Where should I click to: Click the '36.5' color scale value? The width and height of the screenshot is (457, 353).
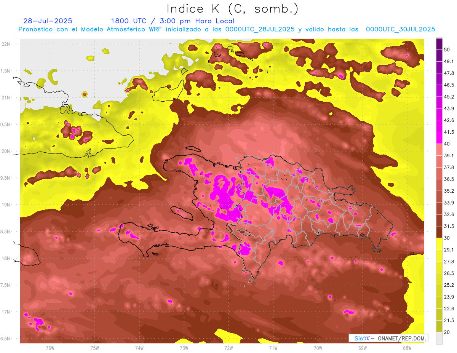tap(449, 179)
